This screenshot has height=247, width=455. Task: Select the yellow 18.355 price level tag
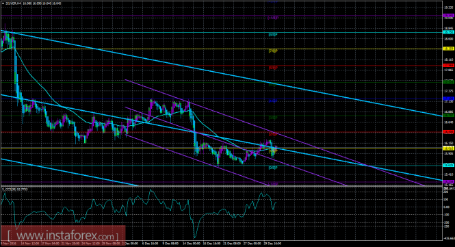(449, 49)
